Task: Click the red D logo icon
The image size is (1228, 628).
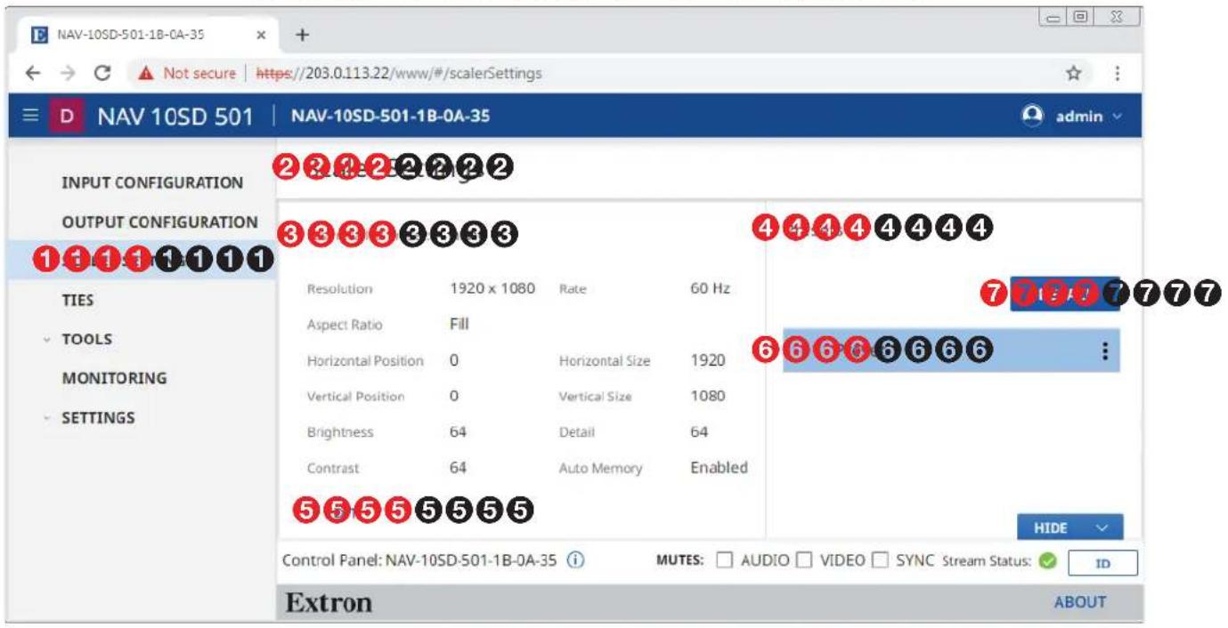Action: (x=67, y=117)
